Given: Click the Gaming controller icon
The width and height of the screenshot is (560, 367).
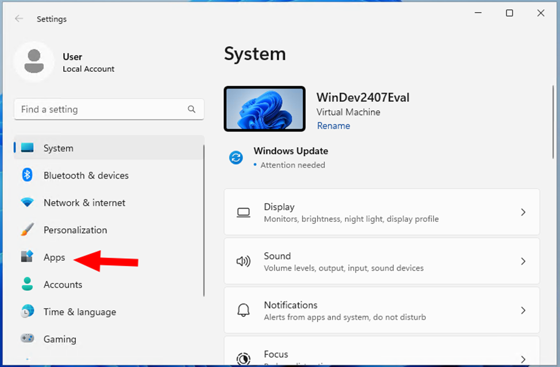Looking at the screenshot, I should coord(27,339).
